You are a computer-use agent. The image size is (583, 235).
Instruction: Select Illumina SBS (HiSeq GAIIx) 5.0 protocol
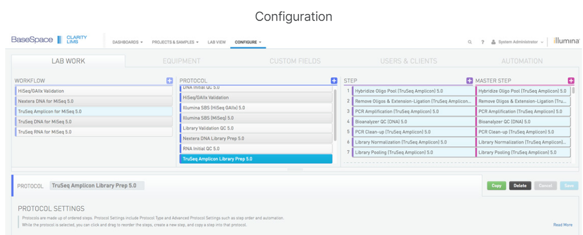256,108
